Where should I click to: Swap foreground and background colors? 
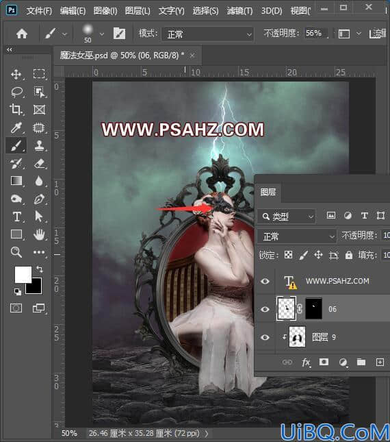tap(40, 269)
